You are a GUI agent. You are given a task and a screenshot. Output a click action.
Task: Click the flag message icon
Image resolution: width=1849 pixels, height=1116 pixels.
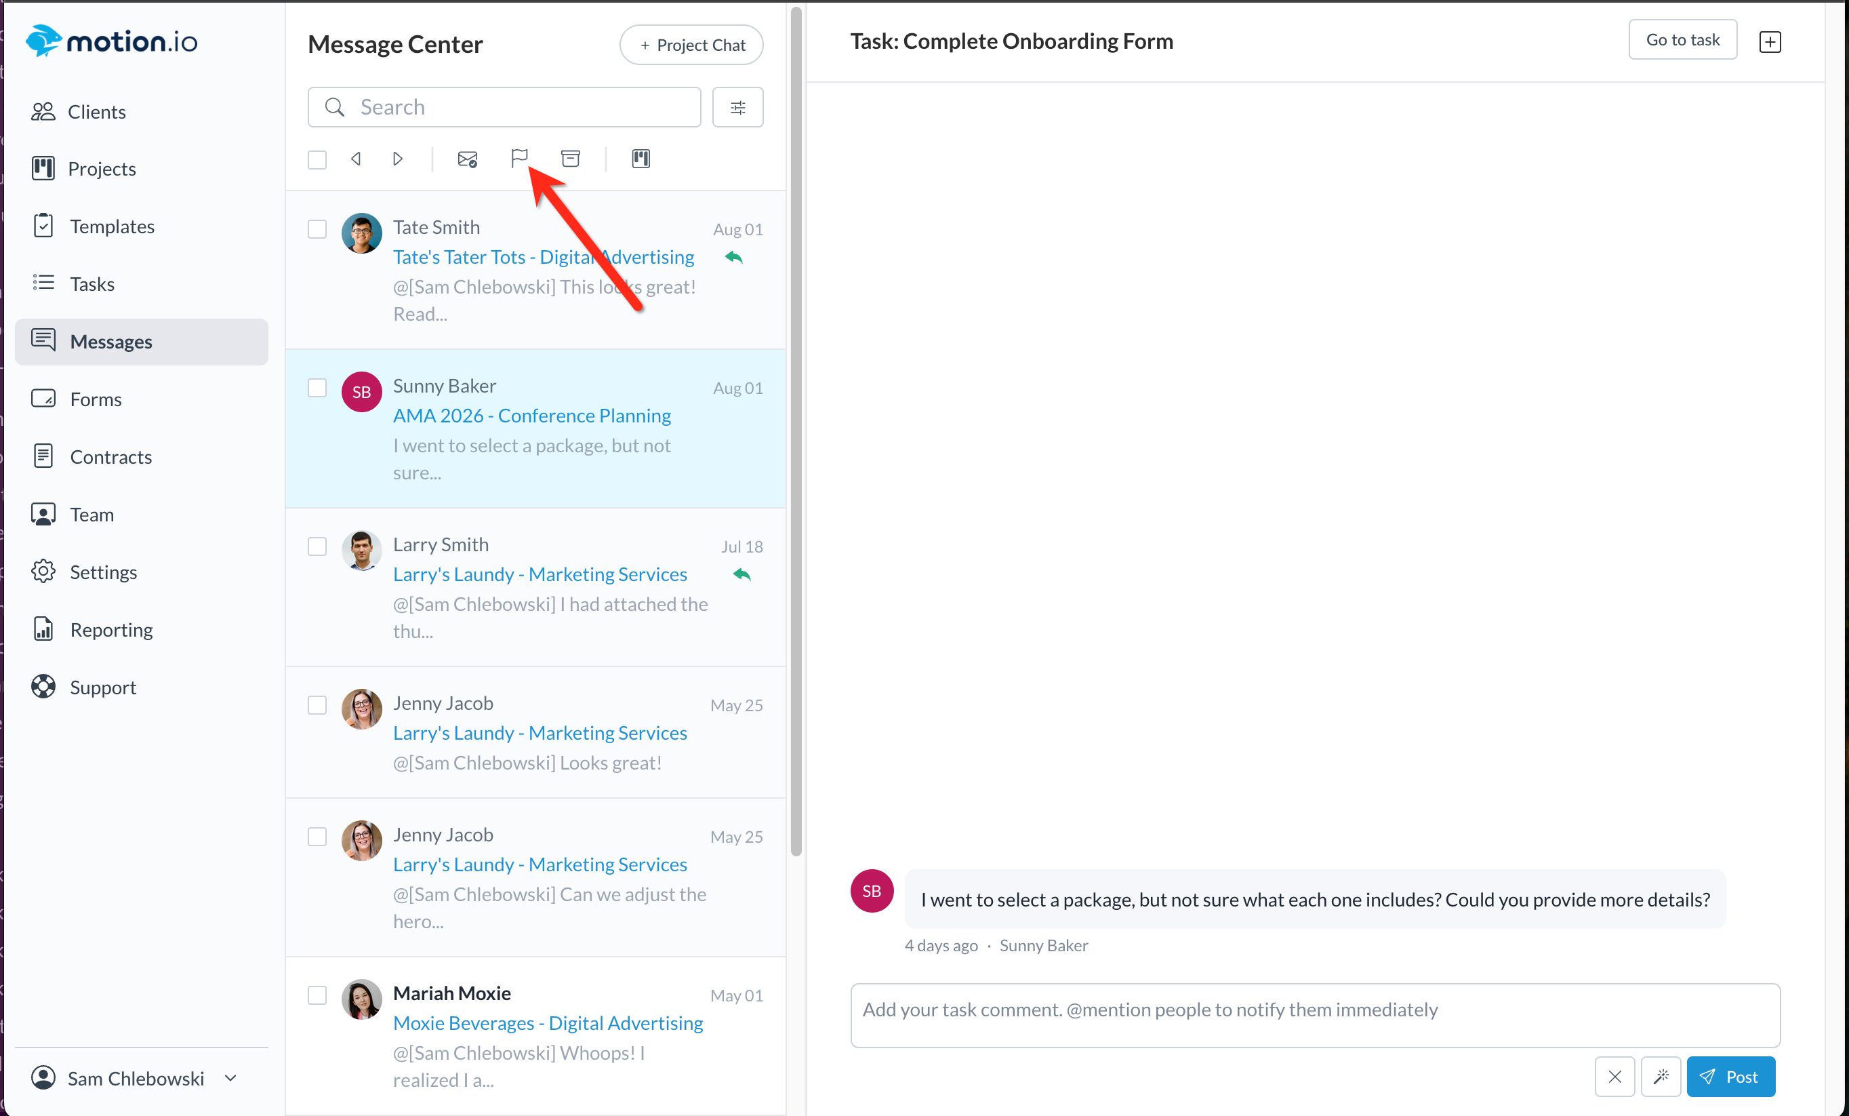pyautogui.click(x=519, y=159)
